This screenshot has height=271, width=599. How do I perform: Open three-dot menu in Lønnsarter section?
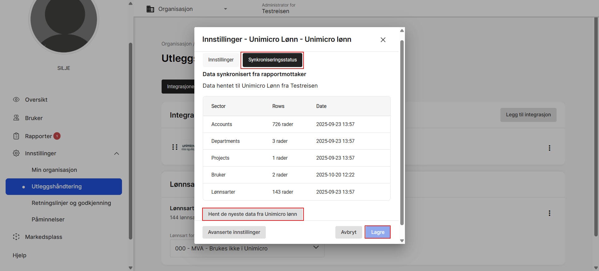[x=549, y=213]
